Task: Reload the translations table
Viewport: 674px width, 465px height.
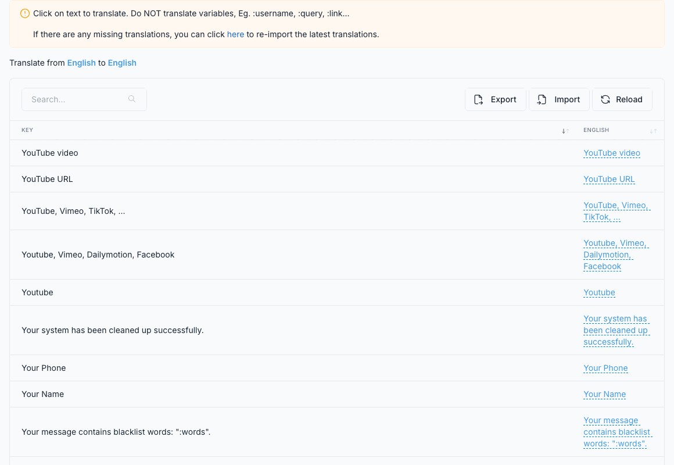Action: [x=622, y=99]
